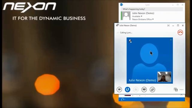Click full screen icon in Julie Nexon window
This screenshot has width=192, height=108.
(168, 25)
